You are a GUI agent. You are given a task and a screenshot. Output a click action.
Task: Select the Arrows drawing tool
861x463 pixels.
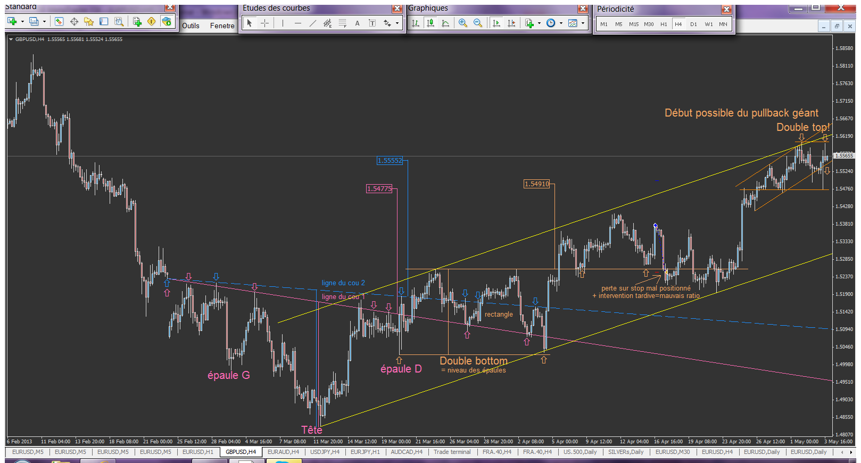pyautogui.click(x=387, y=23)
